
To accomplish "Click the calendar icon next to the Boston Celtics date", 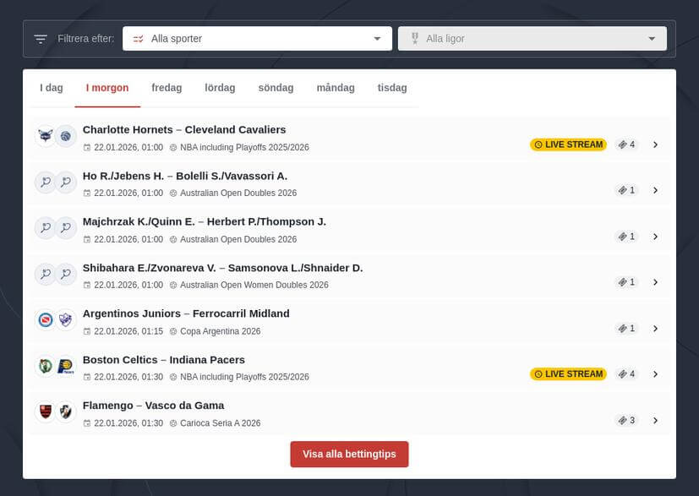I will pos(87,377).
